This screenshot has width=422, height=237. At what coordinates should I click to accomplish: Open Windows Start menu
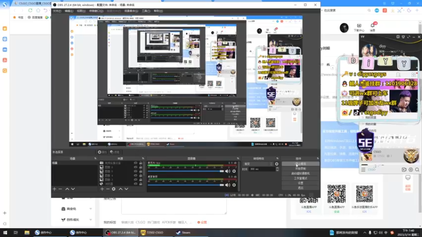pyautogui.click(x=5, y=232)
